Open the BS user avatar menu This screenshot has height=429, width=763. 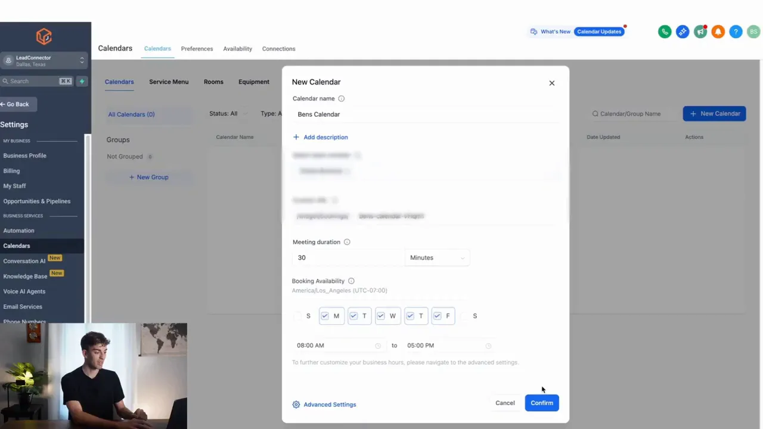pos(754,32)
